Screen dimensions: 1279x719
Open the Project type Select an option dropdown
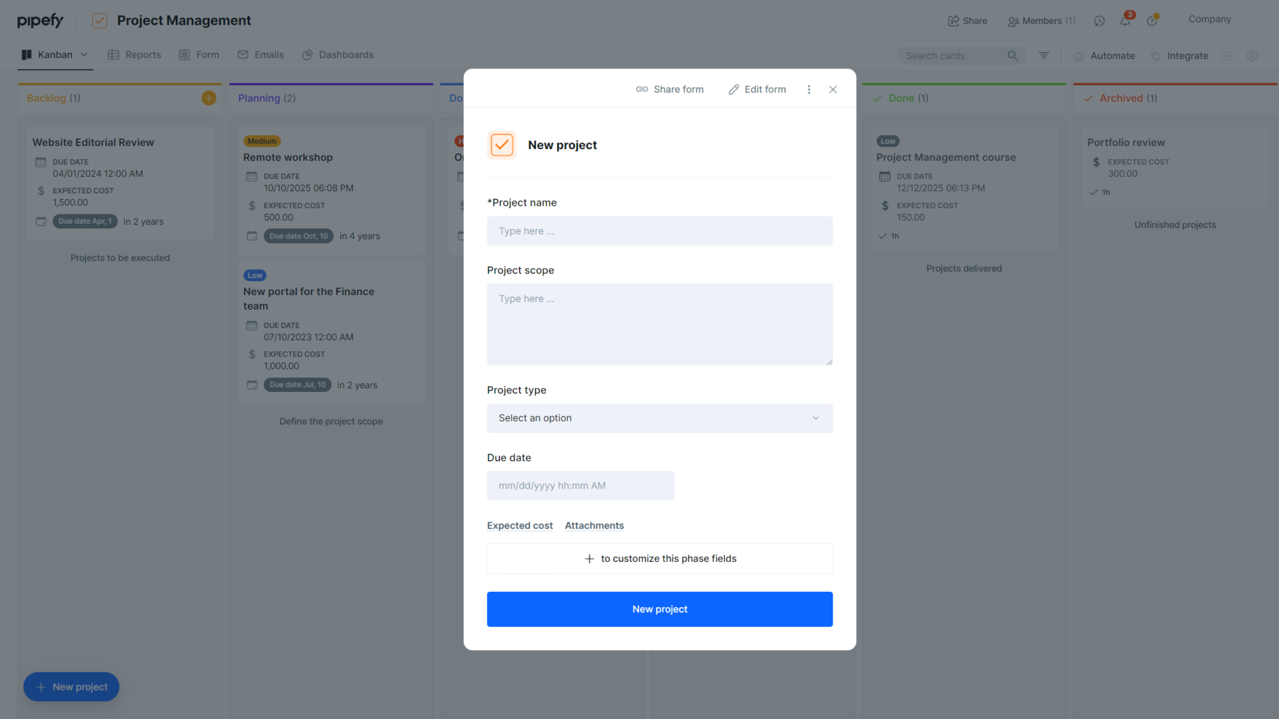pos(659,418)
